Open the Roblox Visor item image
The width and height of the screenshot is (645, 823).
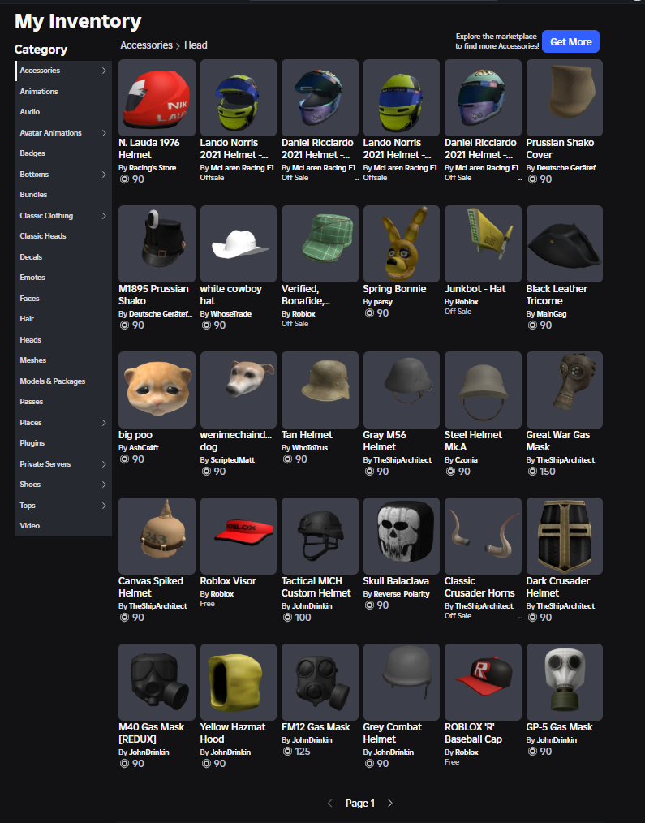[239, 536]
